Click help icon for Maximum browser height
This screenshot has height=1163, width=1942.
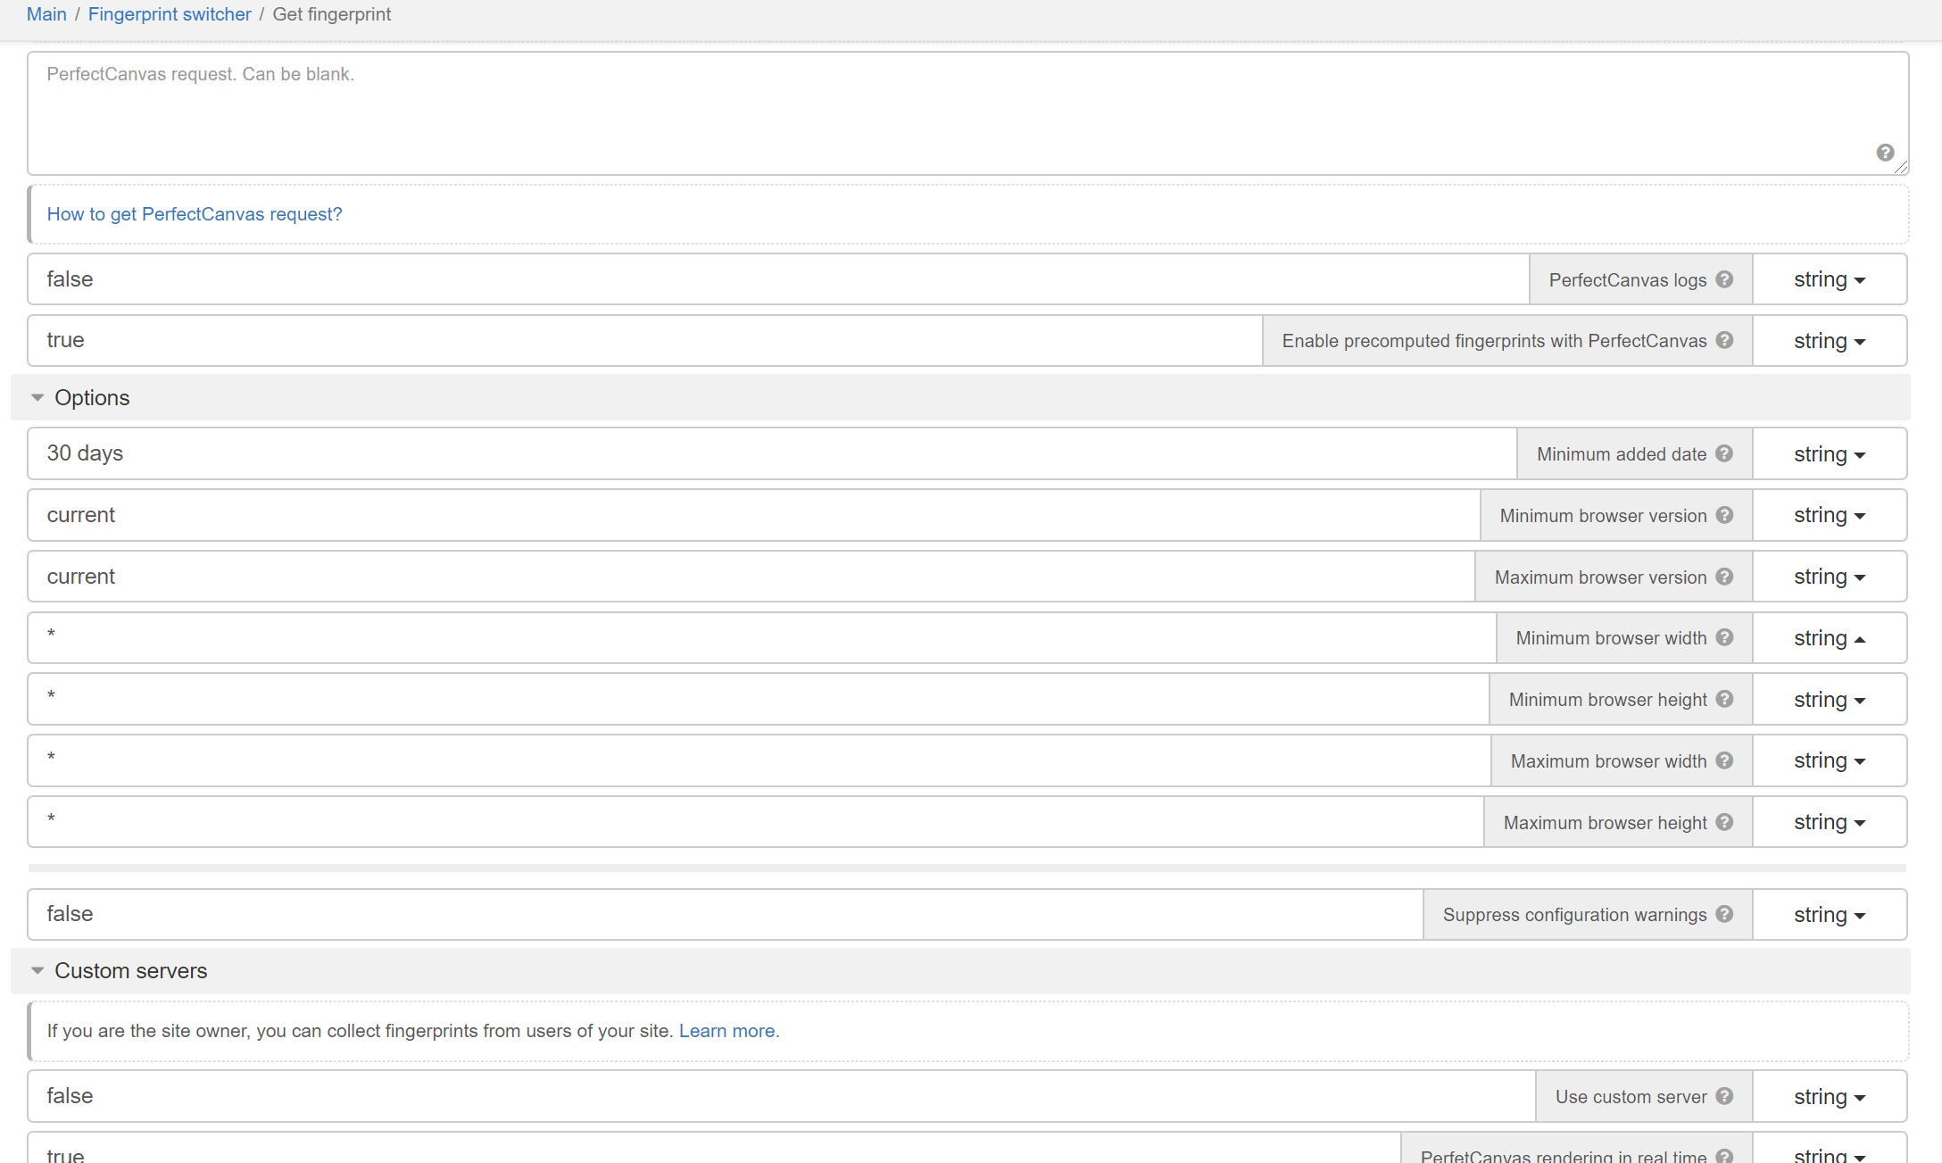click(x=1724, y=822)
